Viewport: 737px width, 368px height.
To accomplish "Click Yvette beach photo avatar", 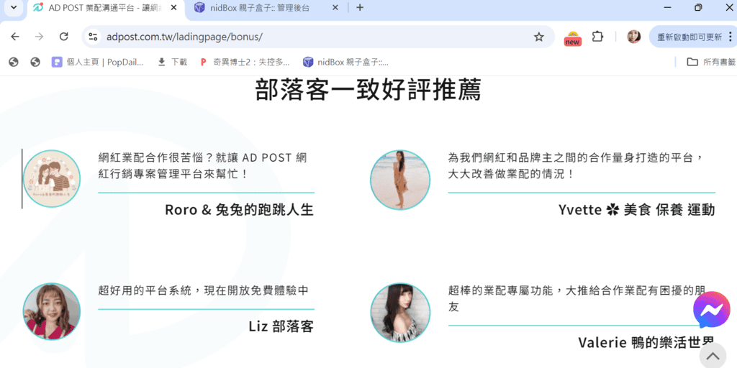I will tap(400, 180).
